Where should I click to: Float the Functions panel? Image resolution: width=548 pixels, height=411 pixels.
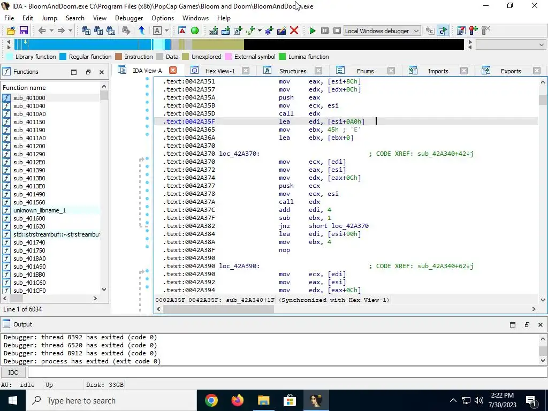[88, 72]
